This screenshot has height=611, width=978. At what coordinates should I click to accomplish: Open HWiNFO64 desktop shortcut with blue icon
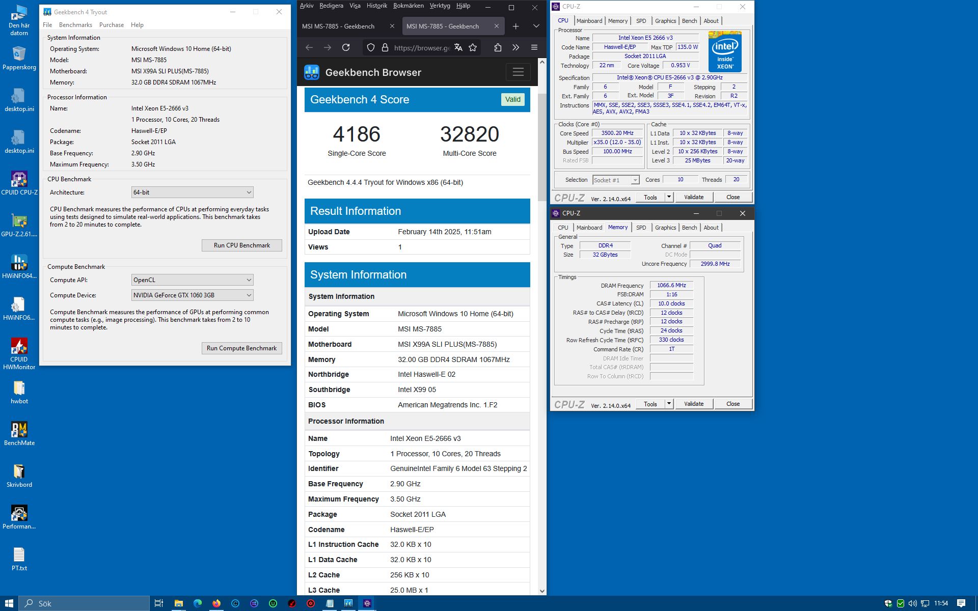pos(19,267)
